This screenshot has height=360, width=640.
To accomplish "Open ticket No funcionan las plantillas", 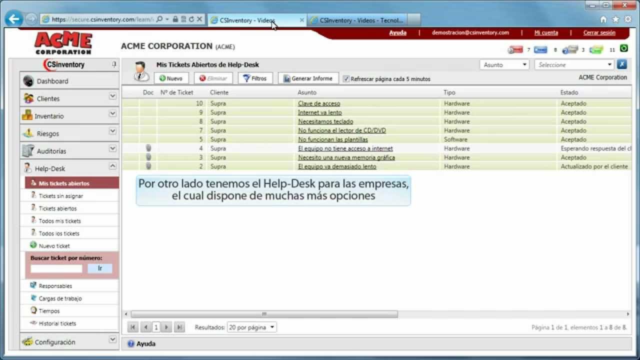I will point(333,139).
